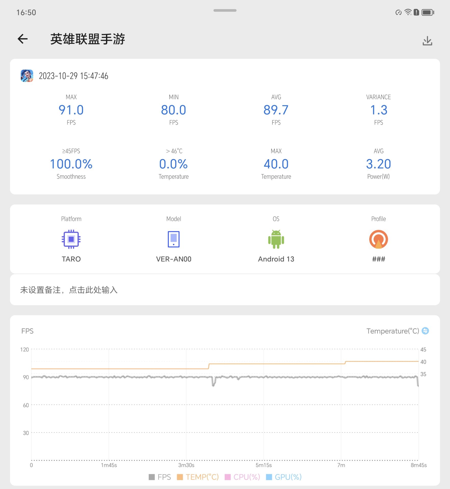Tap the 40.0 max Temperature value
The width and height of the screenshot is (450, 489).
tap(276, 164)
